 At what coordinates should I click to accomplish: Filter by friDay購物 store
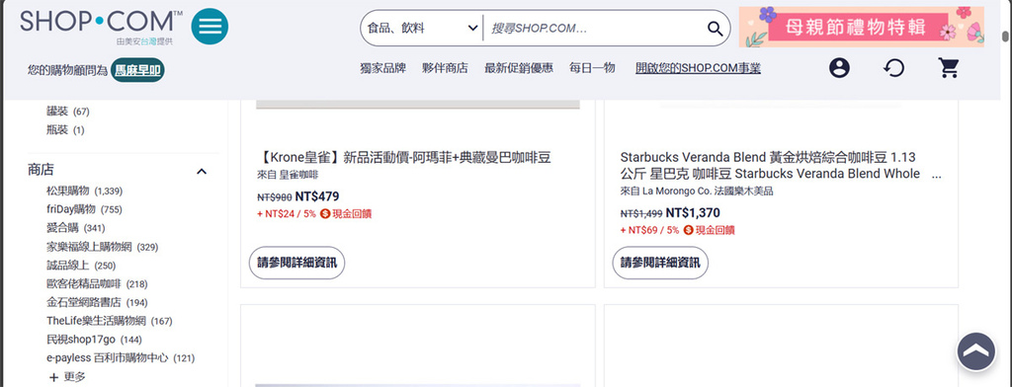pyautogui.click(x=84, y=209)
